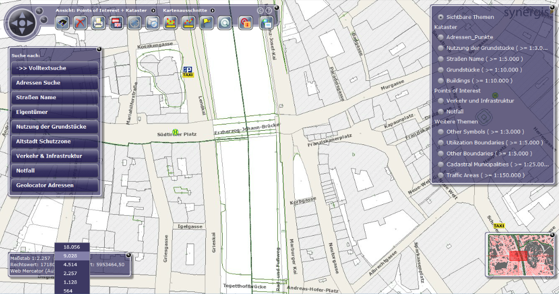Click the binoculars search icon
Viewport: 559px width, 294px height.
tap(63, 23)
